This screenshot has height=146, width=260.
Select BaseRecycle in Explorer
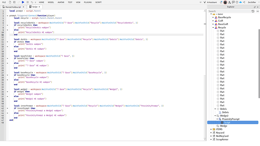(224, 17)
